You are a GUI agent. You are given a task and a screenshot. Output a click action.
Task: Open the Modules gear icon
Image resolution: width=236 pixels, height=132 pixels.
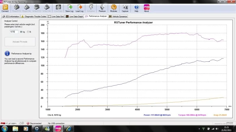[x=114, y=7]
